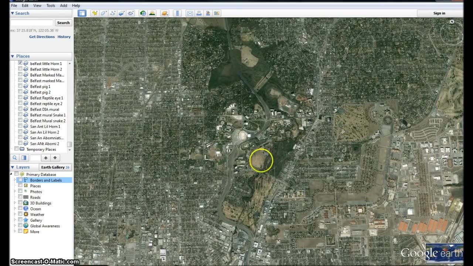Uncheck belfast little Horn 1 checkbox
The image size is (473, 266).
20,63
